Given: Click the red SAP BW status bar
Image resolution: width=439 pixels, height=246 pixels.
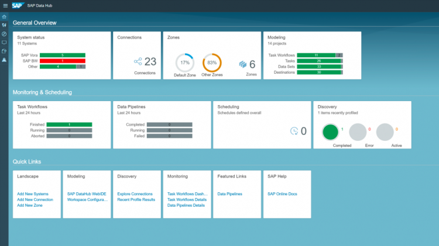Looking at the screenshot, I should click(63, 61).
